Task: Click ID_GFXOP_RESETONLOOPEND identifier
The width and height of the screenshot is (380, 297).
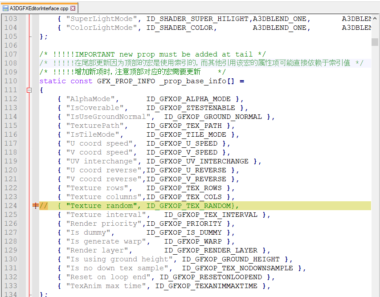Action: click(x=211, y=277)
